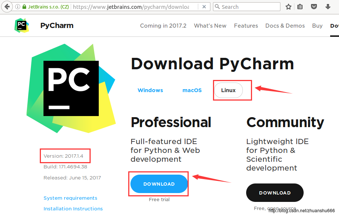Click the PyCharm PC logo icon
This screenshot has width=339, height=217.
point(22,25)
